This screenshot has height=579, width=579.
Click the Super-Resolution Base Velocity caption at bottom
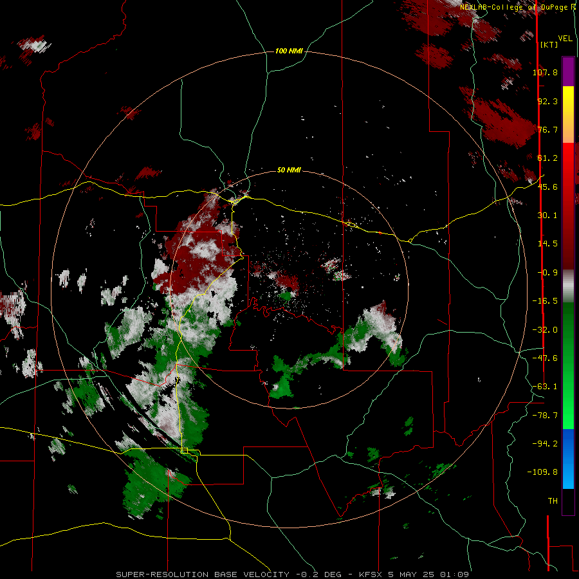[x=293, y=574]
